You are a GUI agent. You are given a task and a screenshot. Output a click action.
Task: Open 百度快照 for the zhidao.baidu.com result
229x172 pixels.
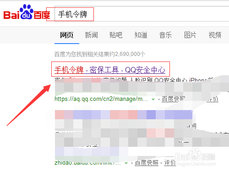pyautogui.click(x=147, y=163)
